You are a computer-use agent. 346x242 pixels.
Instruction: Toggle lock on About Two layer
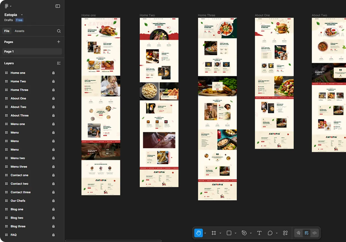click(53, 107)
